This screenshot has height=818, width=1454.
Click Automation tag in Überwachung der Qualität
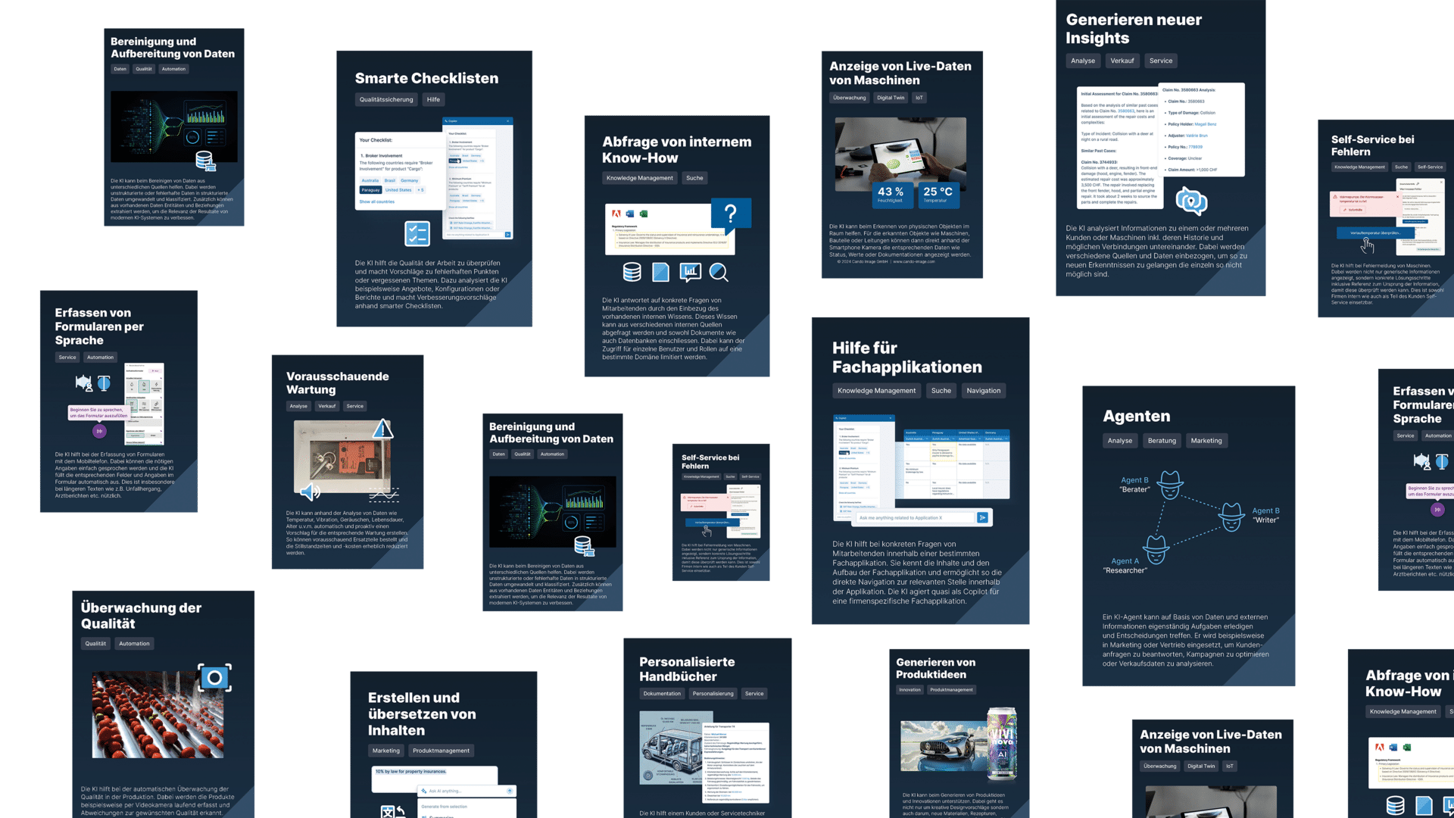point(134,644)
